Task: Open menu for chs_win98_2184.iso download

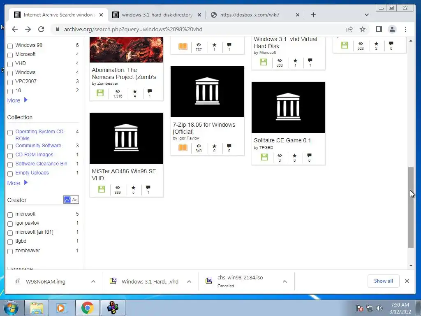Action: click(285, 281)
